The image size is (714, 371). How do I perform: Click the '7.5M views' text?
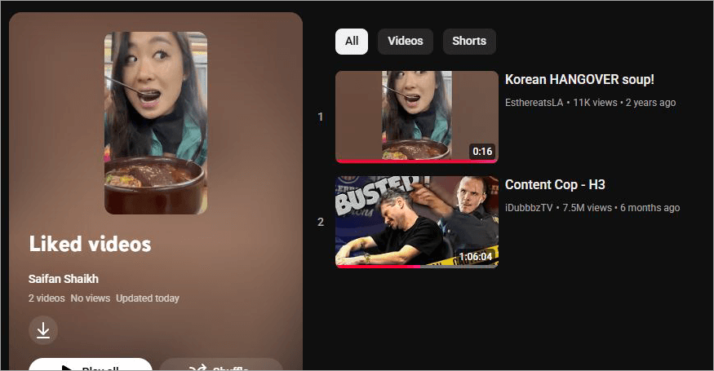tap(587, 208)
